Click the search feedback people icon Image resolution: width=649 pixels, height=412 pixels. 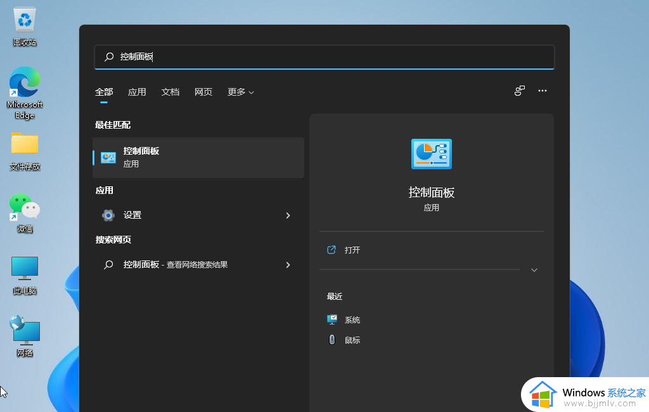tap(520, 91)
